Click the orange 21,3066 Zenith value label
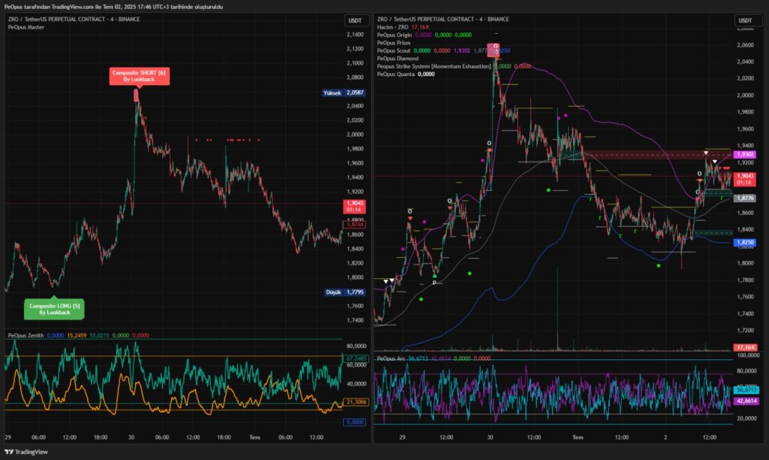 [x=354, y=402]
